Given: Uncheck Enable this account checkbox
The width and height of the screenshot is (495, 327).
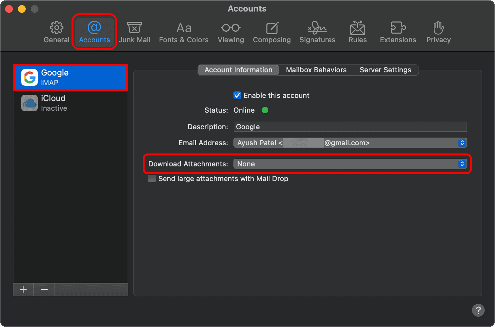Looking at the screenshot, I should (x=237, y=95).
